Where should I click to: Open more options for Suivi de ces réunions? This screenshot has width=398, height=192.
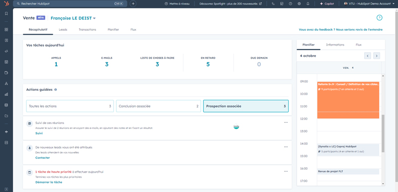pos(286,123)
